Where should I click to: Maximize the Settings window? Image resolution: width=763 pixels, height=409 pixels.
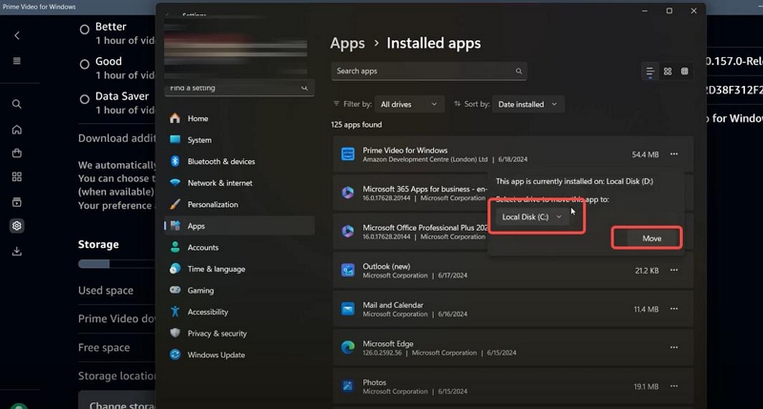670,10
